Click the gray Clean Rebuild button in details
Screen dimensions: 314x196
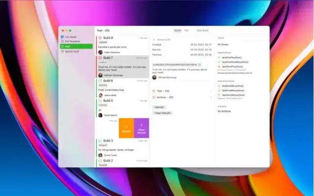(162, 113)
